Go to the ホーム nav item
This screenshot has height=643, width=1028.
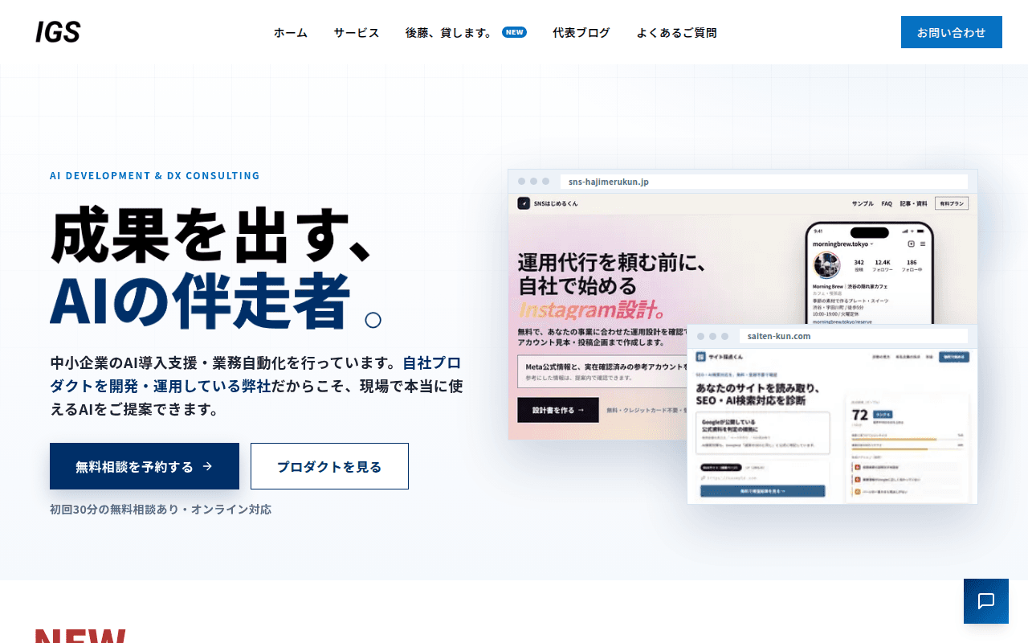tap(291, 33)
